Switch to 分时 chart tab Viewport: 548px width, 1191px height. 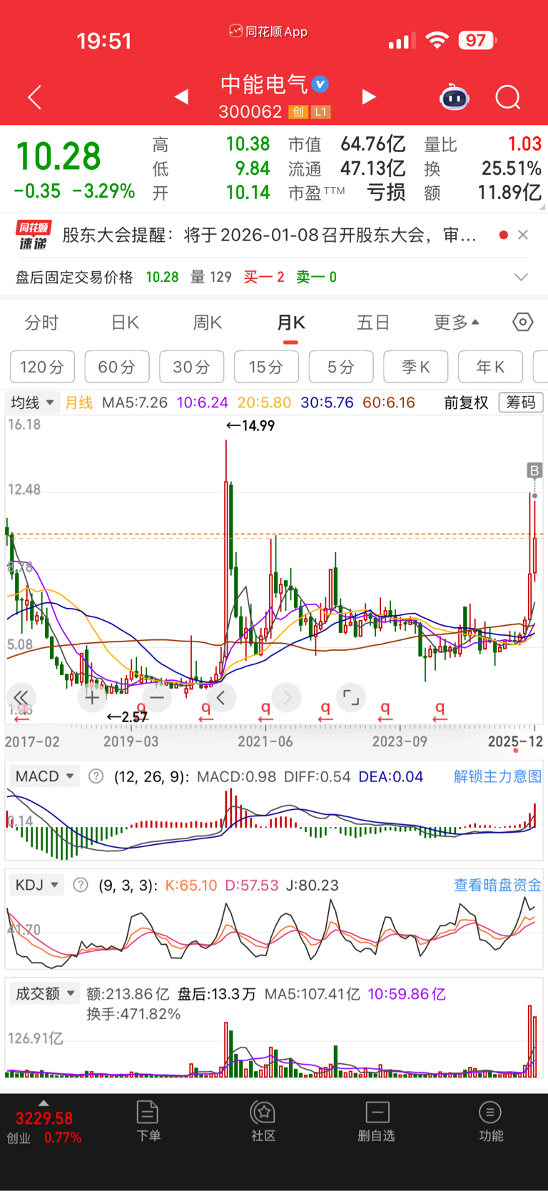pos(41,323)
